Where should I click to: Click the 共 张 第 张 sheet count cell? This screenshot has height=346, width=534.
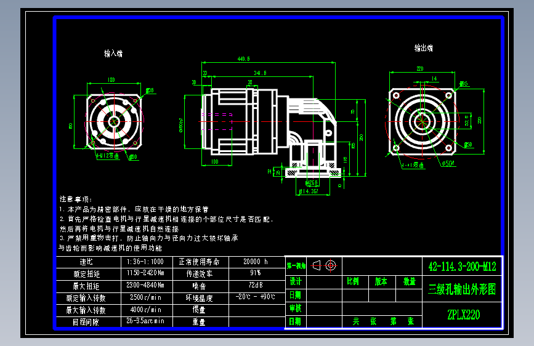tap(382, 321)
